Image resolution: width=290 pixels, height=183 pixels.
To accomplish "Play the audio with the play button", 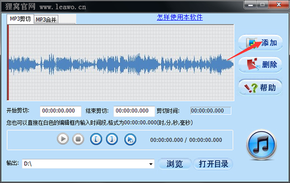I will point(63,139).
